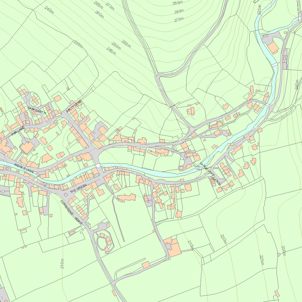Image resolution: width=302 pixels, height=302 pixels.
Task: Click the FAR LANE street label
Action: pos(18,131)
